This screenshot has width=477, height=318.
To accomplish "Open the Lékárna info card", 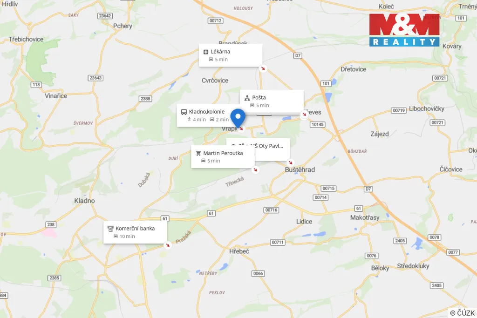I will [x=231, y=55].
